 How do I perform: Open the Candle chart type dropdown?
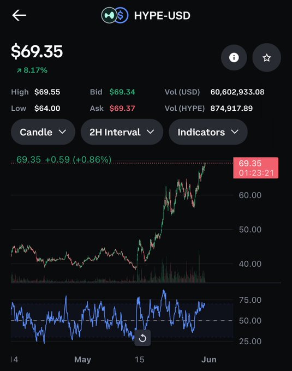(x=43, y=132)
